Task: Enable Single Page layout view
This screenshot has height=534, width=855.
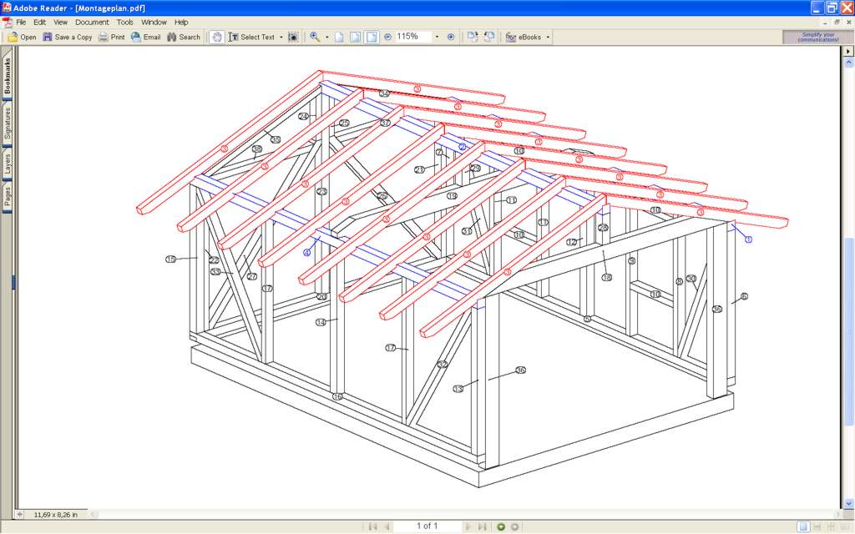Action: click(x=802, y=526)
